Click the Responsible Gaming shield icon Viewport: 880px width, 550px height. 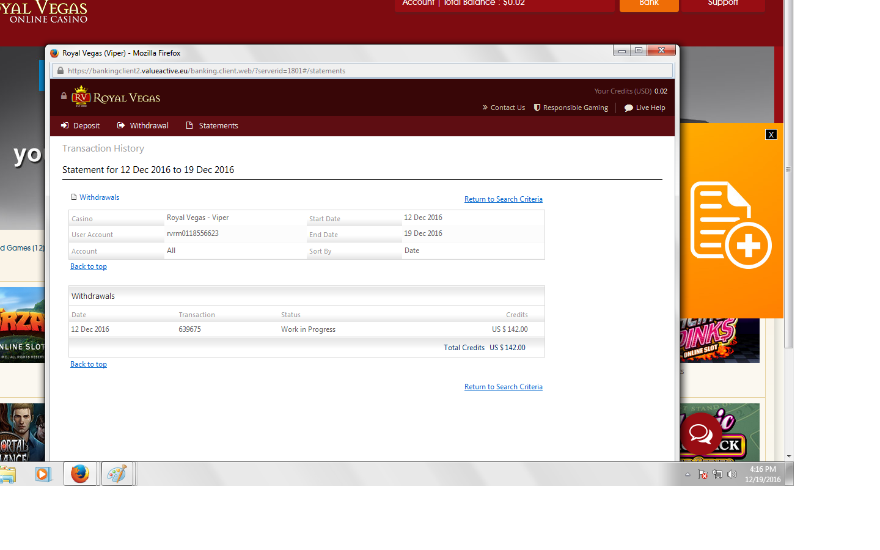tap(537, 108)
